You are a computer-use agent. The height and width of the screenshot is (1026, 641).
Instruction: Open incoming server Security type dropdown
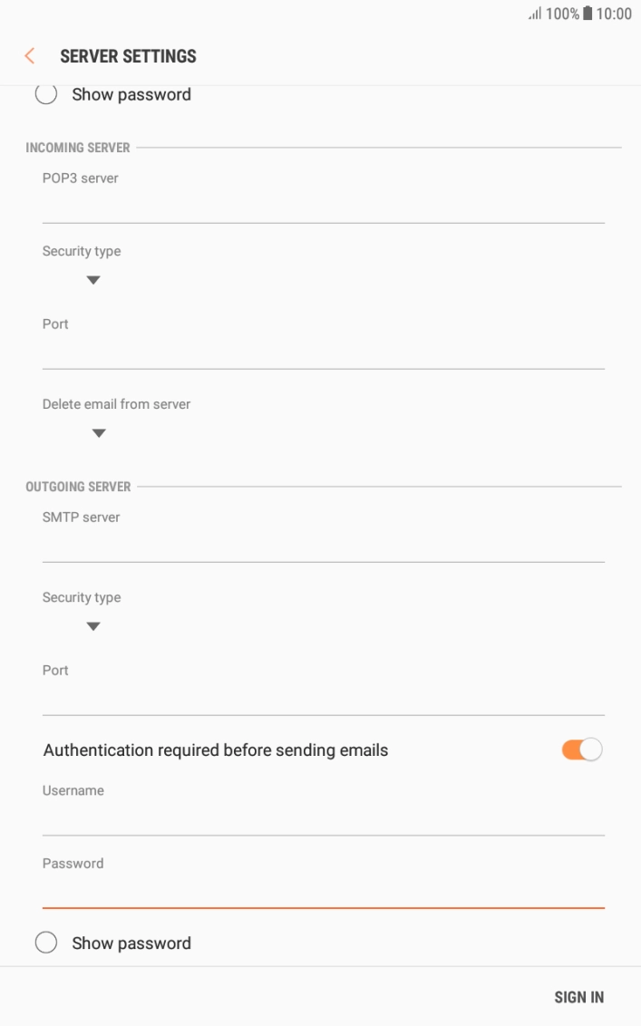coord(92,280)
